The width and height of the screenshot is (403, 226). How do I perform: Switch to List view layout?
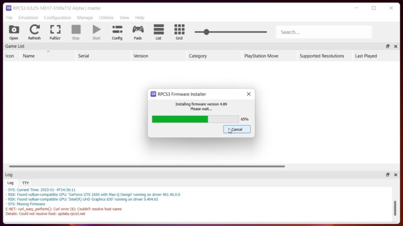pos(159,32)
